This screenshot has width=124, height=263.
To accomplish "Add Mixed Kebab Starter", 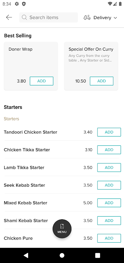I will tap(109, 203).
